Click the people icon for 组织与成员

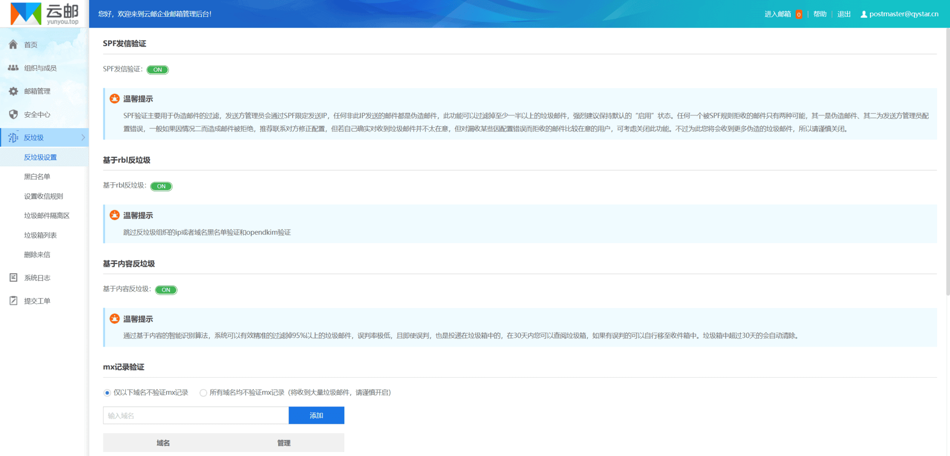[x=13, y=68]
